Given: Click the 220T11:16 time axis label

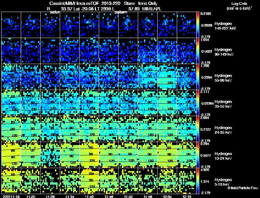Looking at the screenshot, I should pyautogui.click(x=11, y=196).
